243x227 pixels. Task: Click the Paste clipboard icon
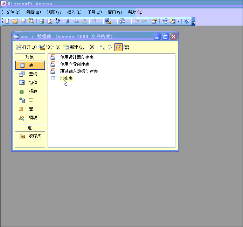[84, 21]
